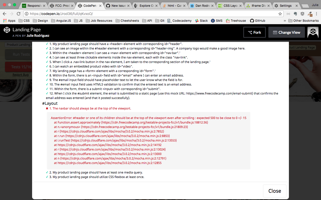Click the Report Bug link
The width and height of the screenshot is (321, 200).
pyautogui.click(x=21, y=75)
